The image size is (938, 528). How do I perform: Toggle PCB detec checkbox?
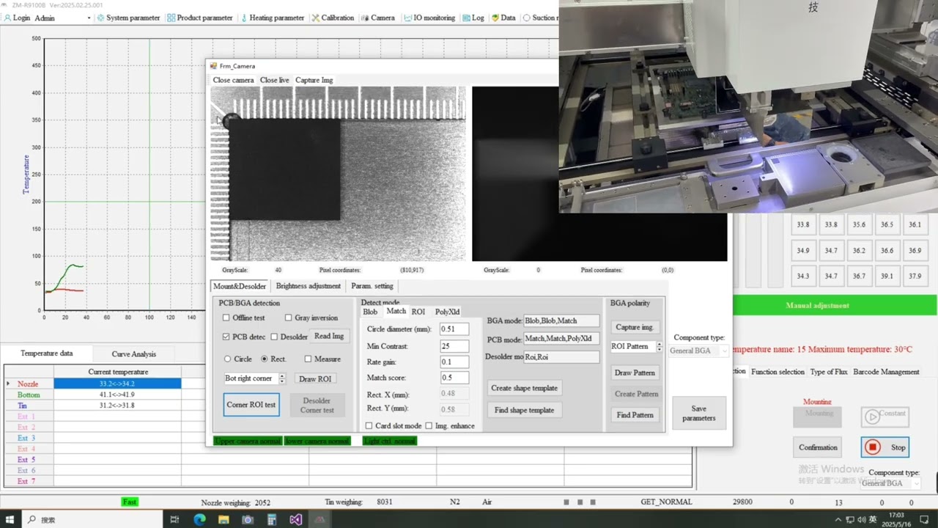click(226, 337)
